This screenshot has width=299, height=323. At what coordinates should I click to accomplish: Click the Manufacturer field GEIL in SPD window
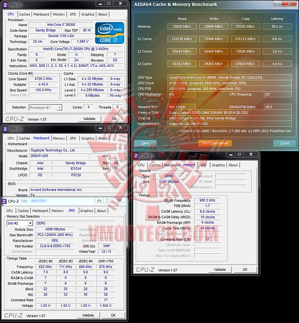(55, 240)
